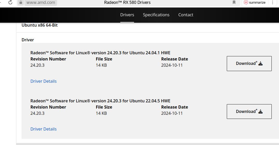Reload the page with the refresh icon

click(x=10, y=3)
